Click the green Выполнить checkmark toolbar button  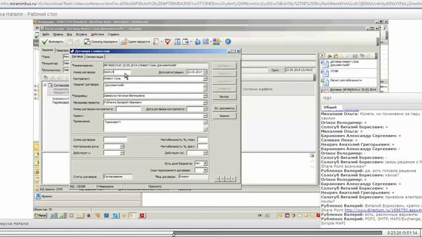click(x=53, y=41)
